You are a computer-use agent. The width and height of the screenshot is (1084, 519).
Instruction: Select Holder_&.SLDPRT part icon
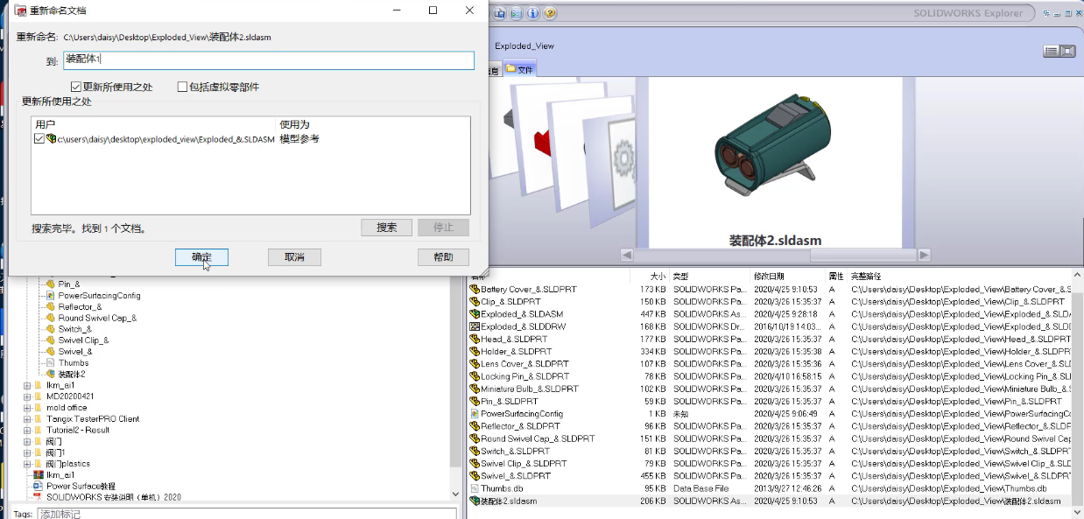475,351
